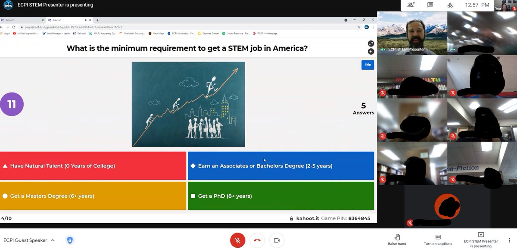Click the kahoot.it lock label in footer
The height and width of the screenshot is (249, 517).
304,218
